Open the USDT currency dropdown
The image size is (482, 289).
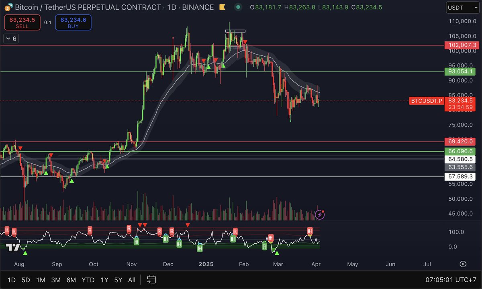click(462, 7)
